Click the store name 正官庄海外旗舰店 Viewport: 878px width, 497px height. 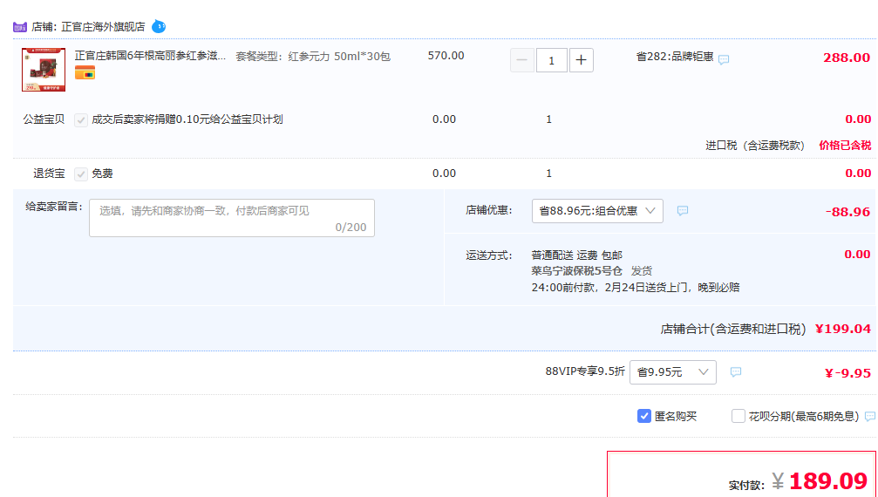point(103,27)
